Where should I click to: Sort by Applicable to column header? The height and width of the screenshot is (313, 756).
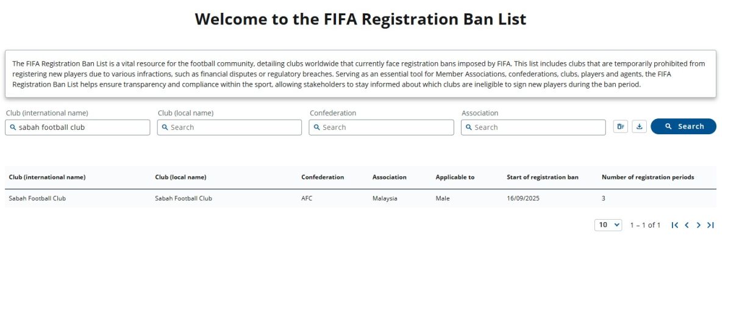pyautogui.click(x=455, y=177)
